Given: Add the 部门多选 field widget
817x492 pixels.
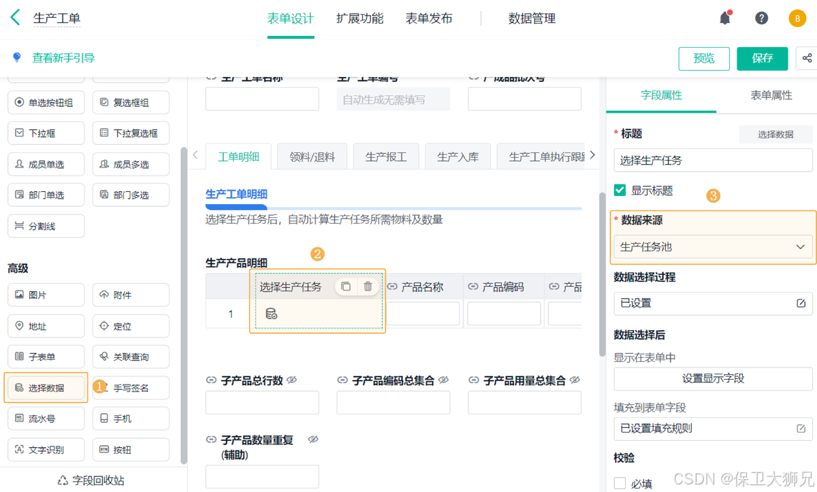Looking at the screenshot, I should click(131, 195).
